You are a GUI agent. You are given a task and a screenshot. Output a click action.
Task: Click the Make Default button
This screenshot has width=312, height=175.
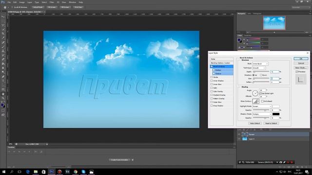255,123
